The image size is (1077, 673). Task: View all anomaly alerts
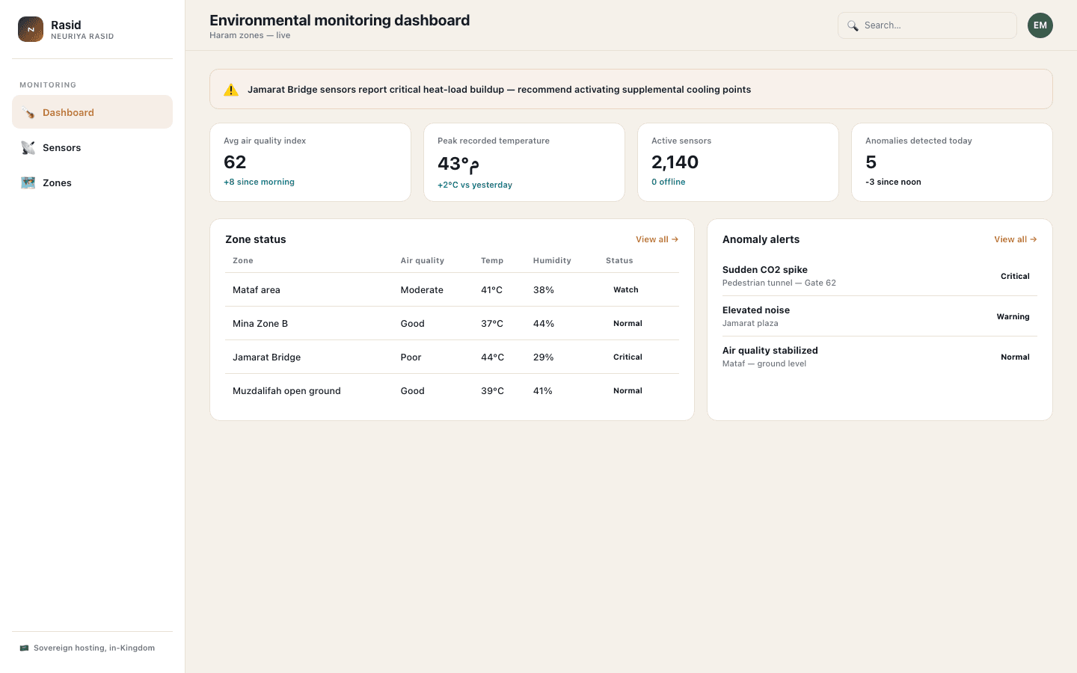[x=1016, y=239]
